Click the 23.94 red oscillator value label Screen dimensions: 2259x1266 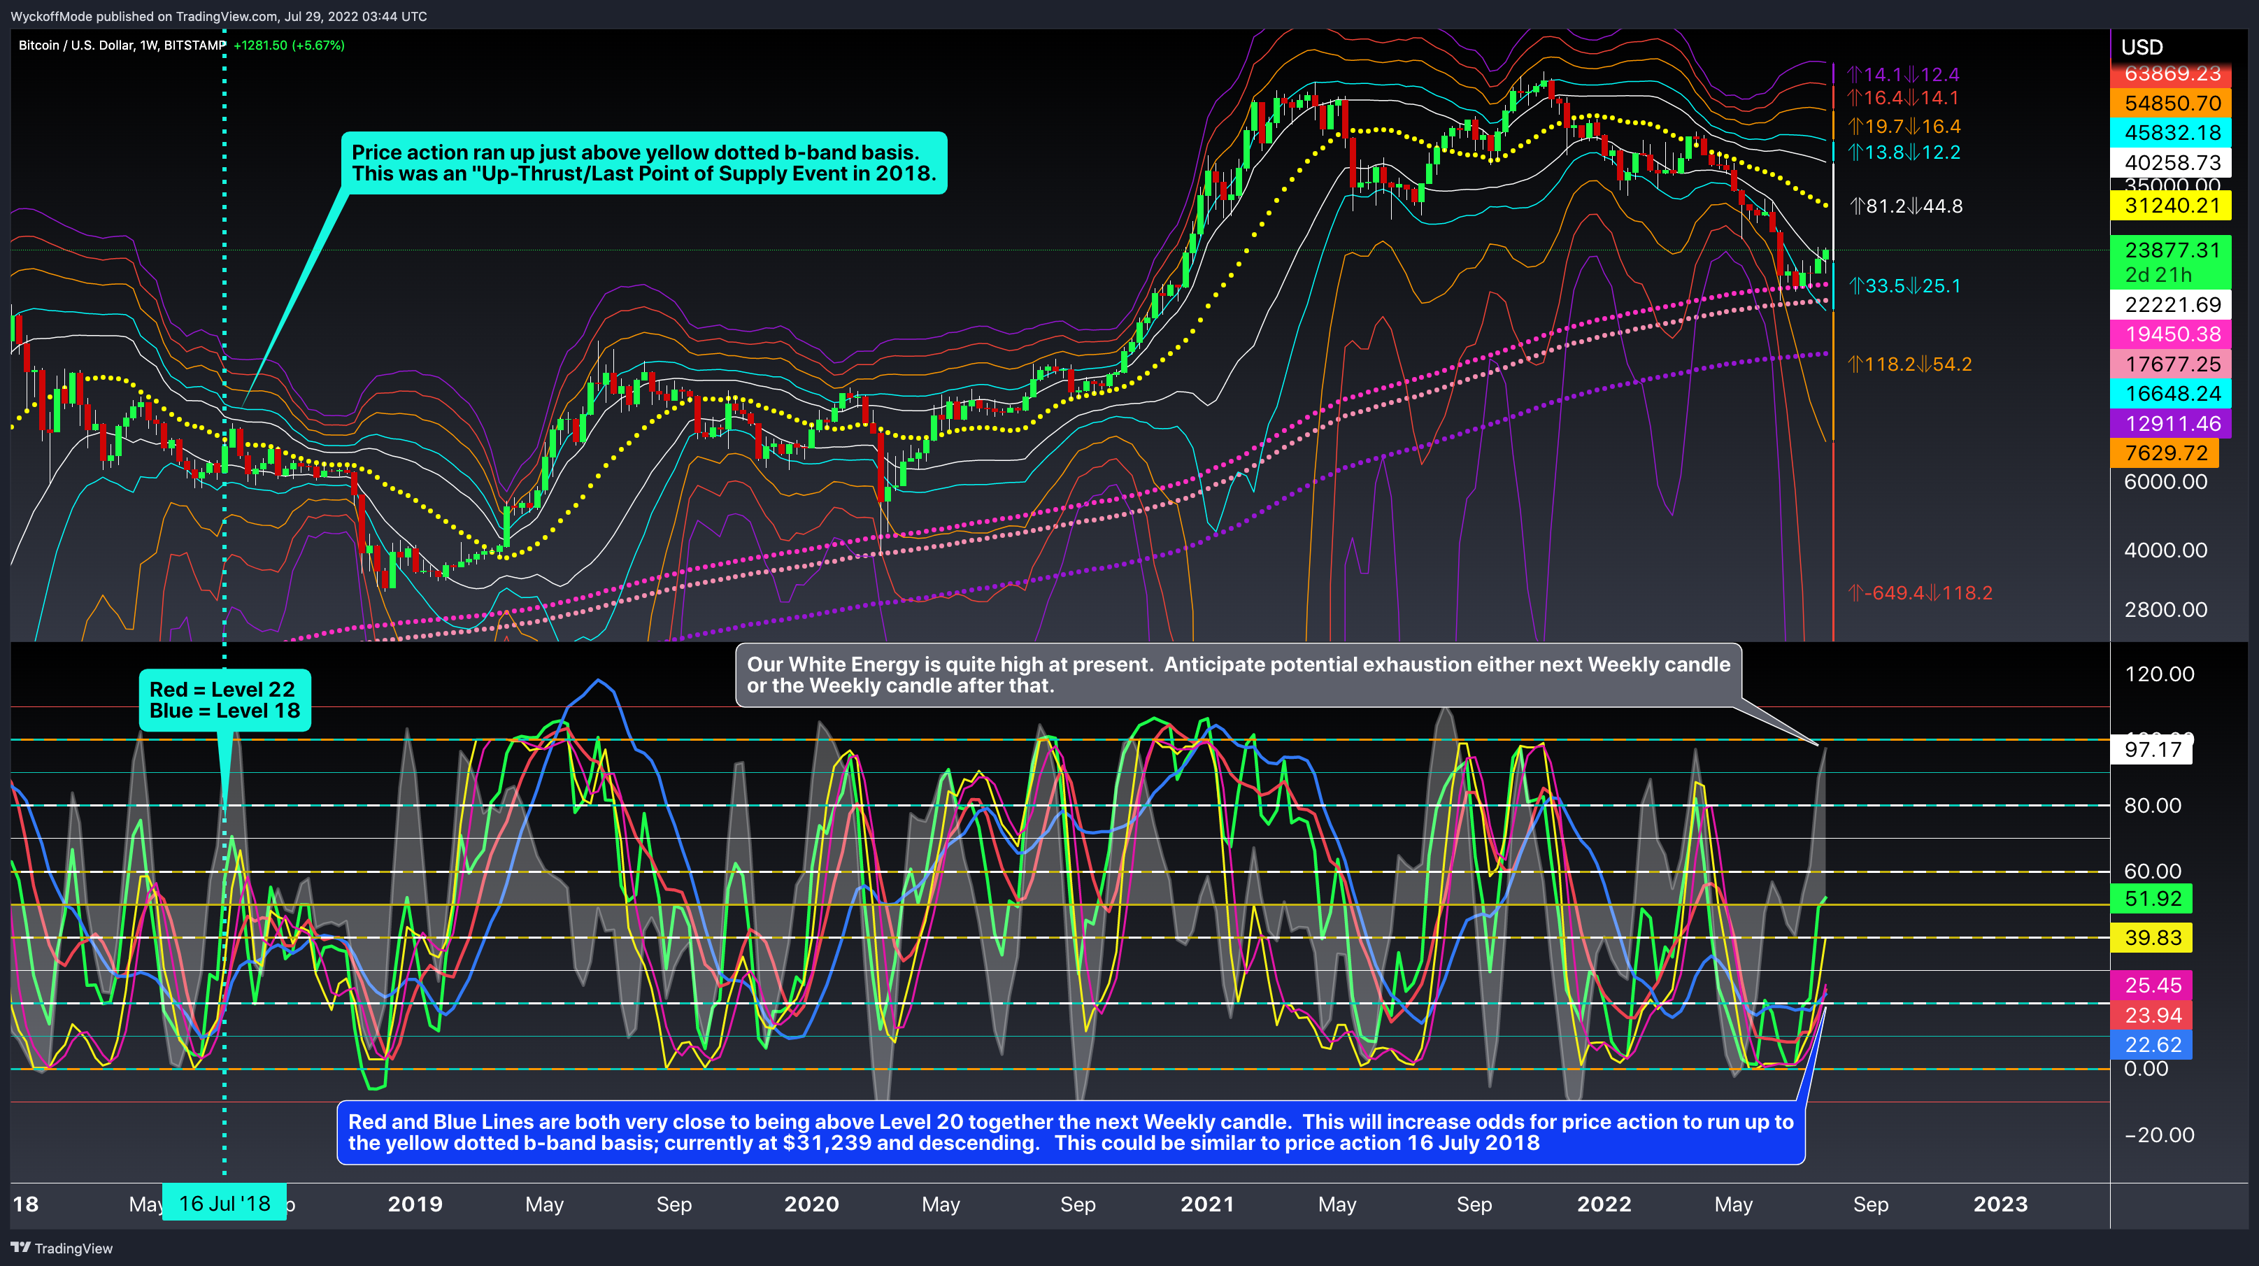click(2152, 1016)
